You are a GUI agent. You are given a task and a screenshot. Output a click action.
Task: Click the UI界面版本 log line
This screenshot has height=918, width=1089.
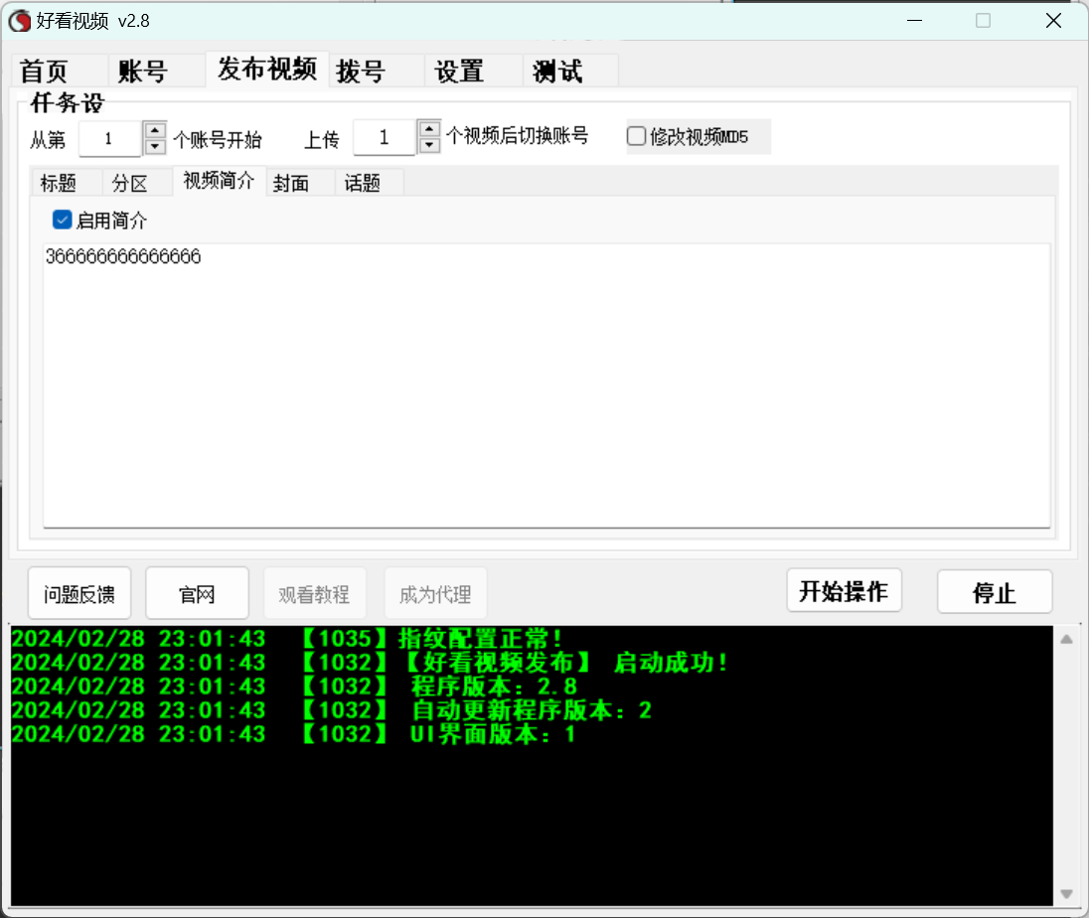point(294,733)
